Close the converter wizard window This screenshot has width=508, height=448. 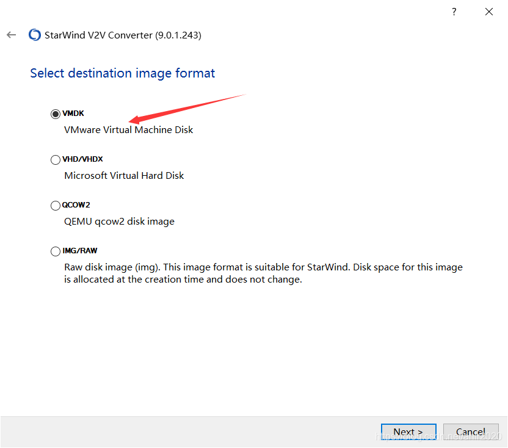tap(489, 12)
